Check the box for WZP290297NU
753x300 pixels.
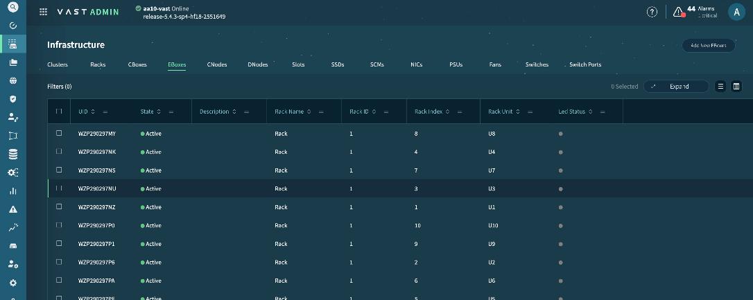[x=59, y=188]
